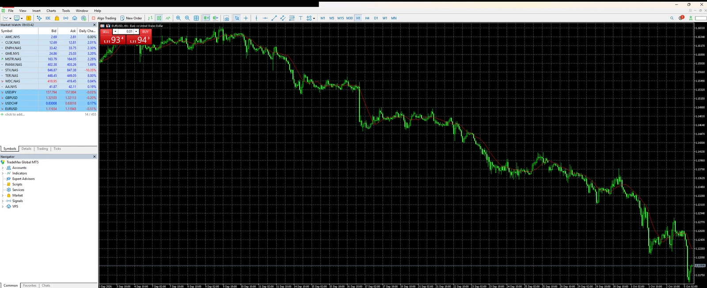
Task: Open the red notification badge icon
Action: point(681,18)
